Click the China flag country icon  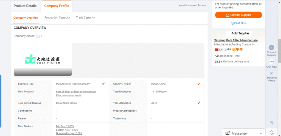pos(217,50)
